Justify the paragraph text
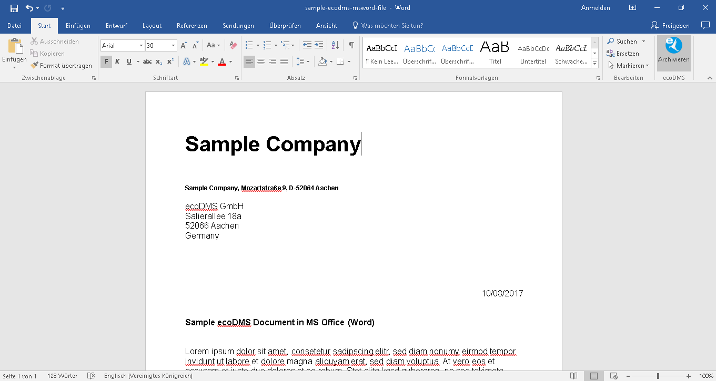This screenshot has height=381, width=716. [x=284, y=61]
